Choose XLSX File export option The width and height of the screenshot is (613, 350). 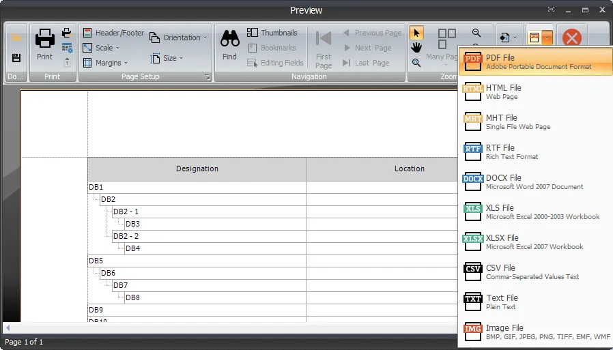(535, 242)
